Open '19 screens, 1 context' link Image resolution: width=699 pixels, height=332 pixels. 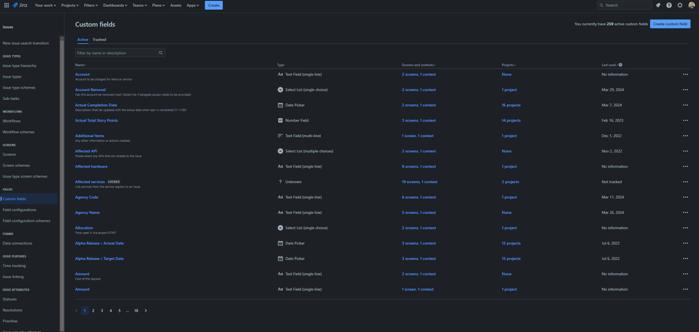(x=420, y=182)
